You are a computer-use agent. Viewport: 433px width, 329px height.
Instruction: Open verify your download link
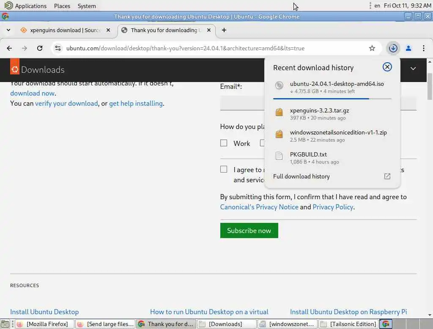pyautogui.click(x=66, y=103)
